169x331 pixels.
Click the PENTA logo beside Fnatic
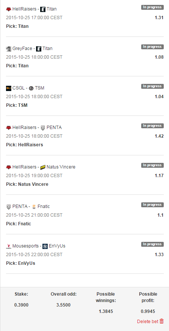(x=9, y=206)
